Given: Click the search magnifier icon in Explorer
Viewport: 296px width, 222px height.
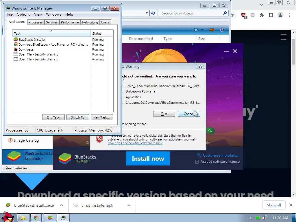Looking at the screenshot, I should click(x=225, y=13).
